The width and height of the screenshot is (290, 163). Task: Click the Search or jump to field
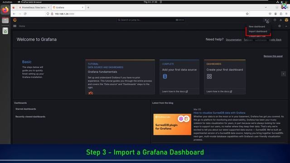point(151,20)
